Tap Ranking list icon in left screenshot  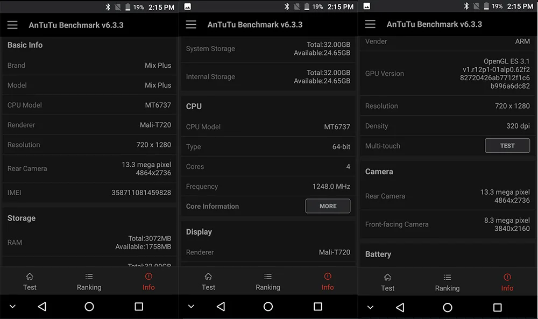[x=89, y=277]
